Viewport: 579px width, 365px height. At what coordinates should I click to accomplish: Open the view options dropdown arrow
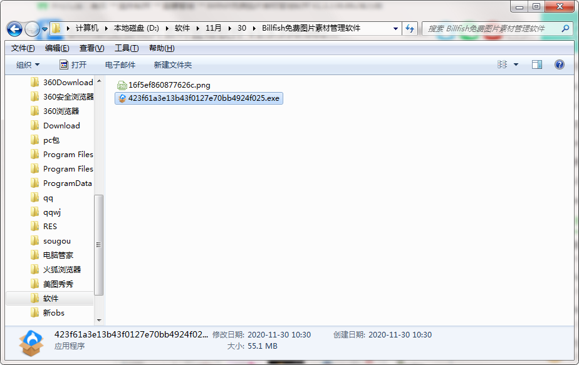(516, 64)
